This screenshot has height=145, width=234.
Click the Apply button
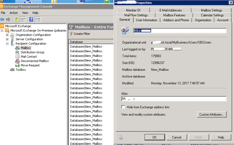[199, 137]
